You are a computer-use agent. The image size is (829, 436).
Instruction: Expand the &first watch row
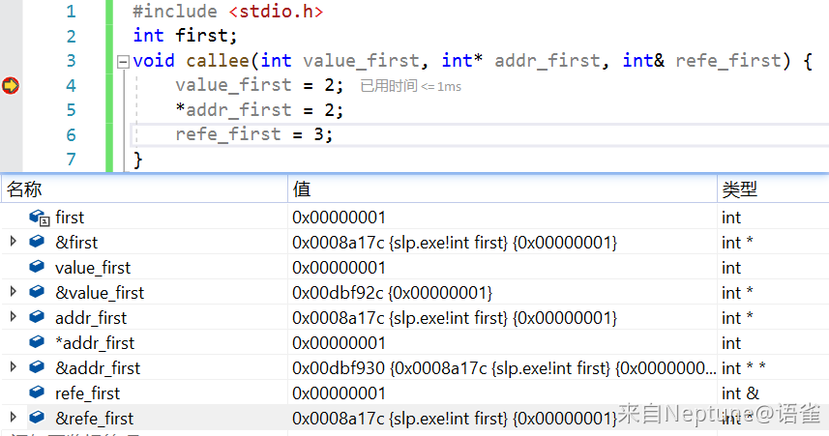[x=14, y=242]
